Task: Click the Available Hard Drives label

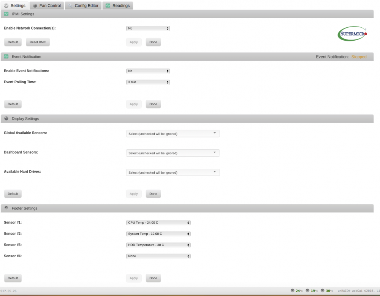Action: point(22,172)
